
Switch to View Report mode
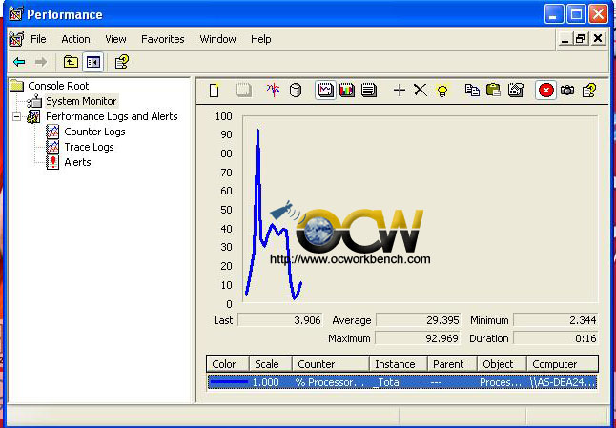369,91
